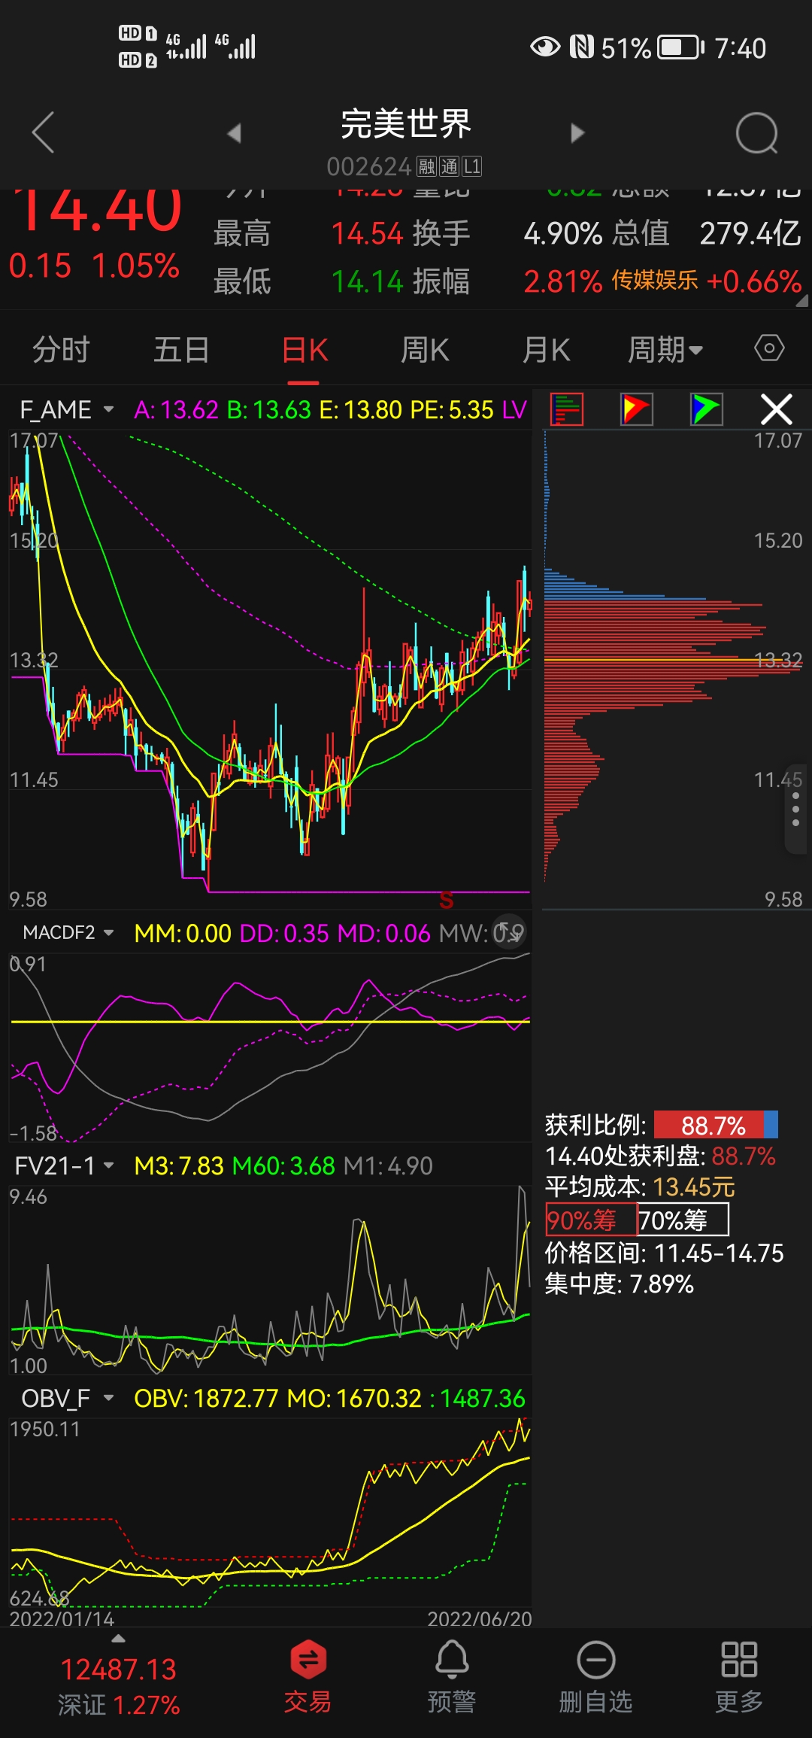
Task: Tap the NFC status icon
Action: [x=581, y=47]
